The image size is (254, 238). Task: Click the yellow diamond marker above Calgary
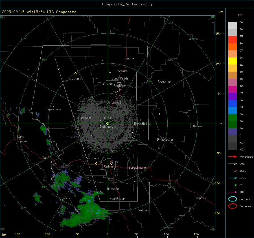pyautogui.click(x=111, y=163)
